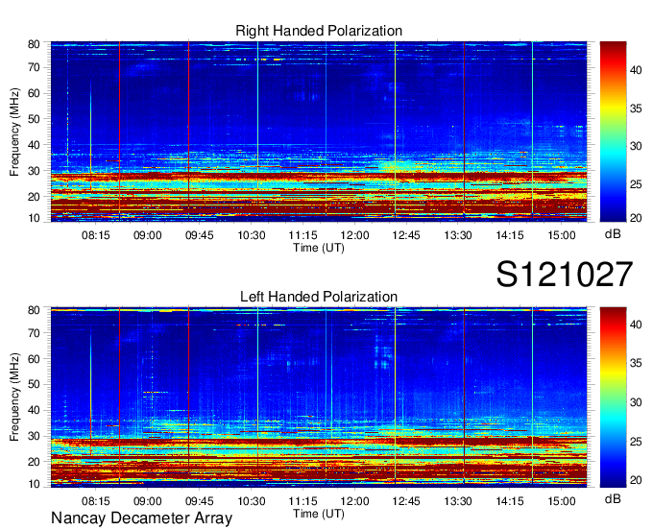
Task: Click Frequency (MHz) axis label of Right Handed plot
Action: point(14,132)
